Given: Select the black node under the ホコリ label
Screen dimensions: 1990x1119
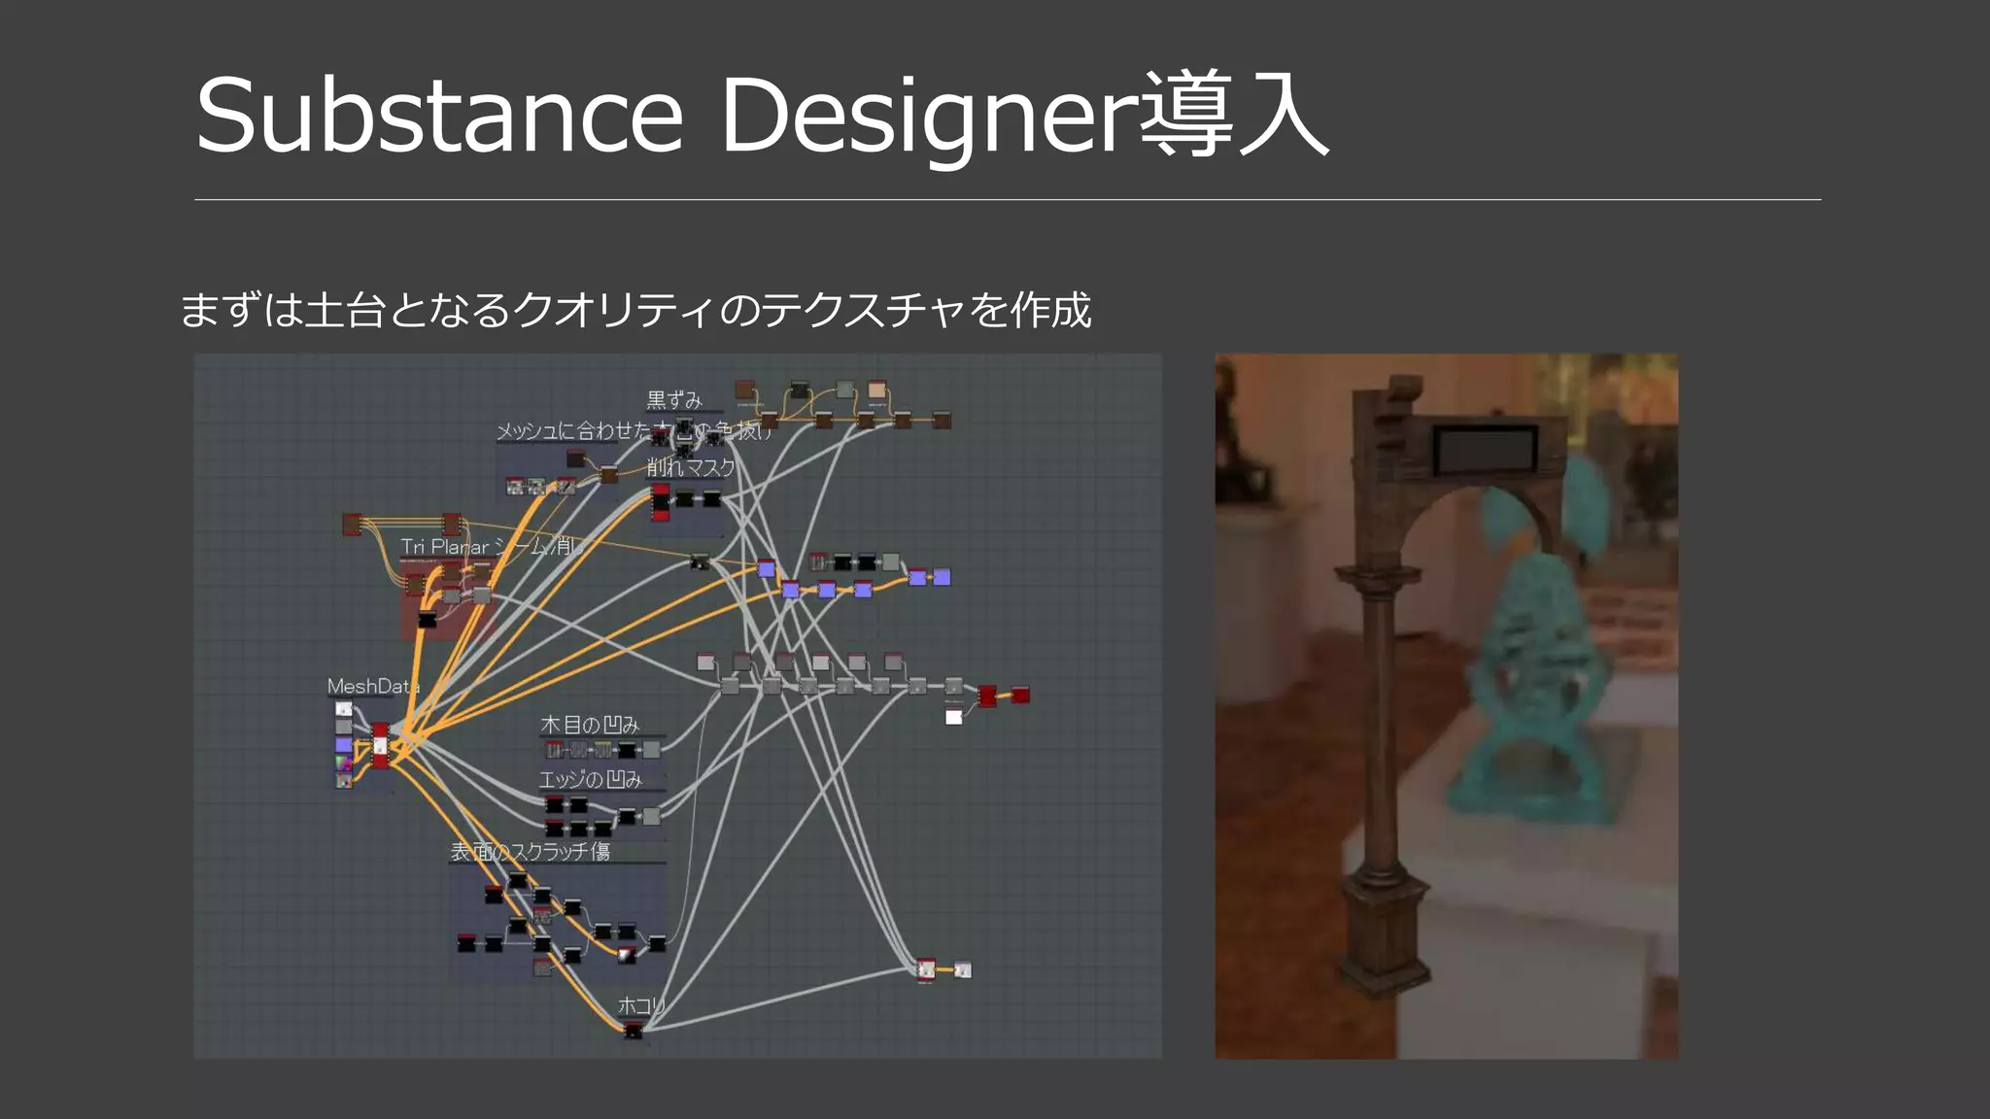Looking at the screenshot, I should click(633, 1031).
